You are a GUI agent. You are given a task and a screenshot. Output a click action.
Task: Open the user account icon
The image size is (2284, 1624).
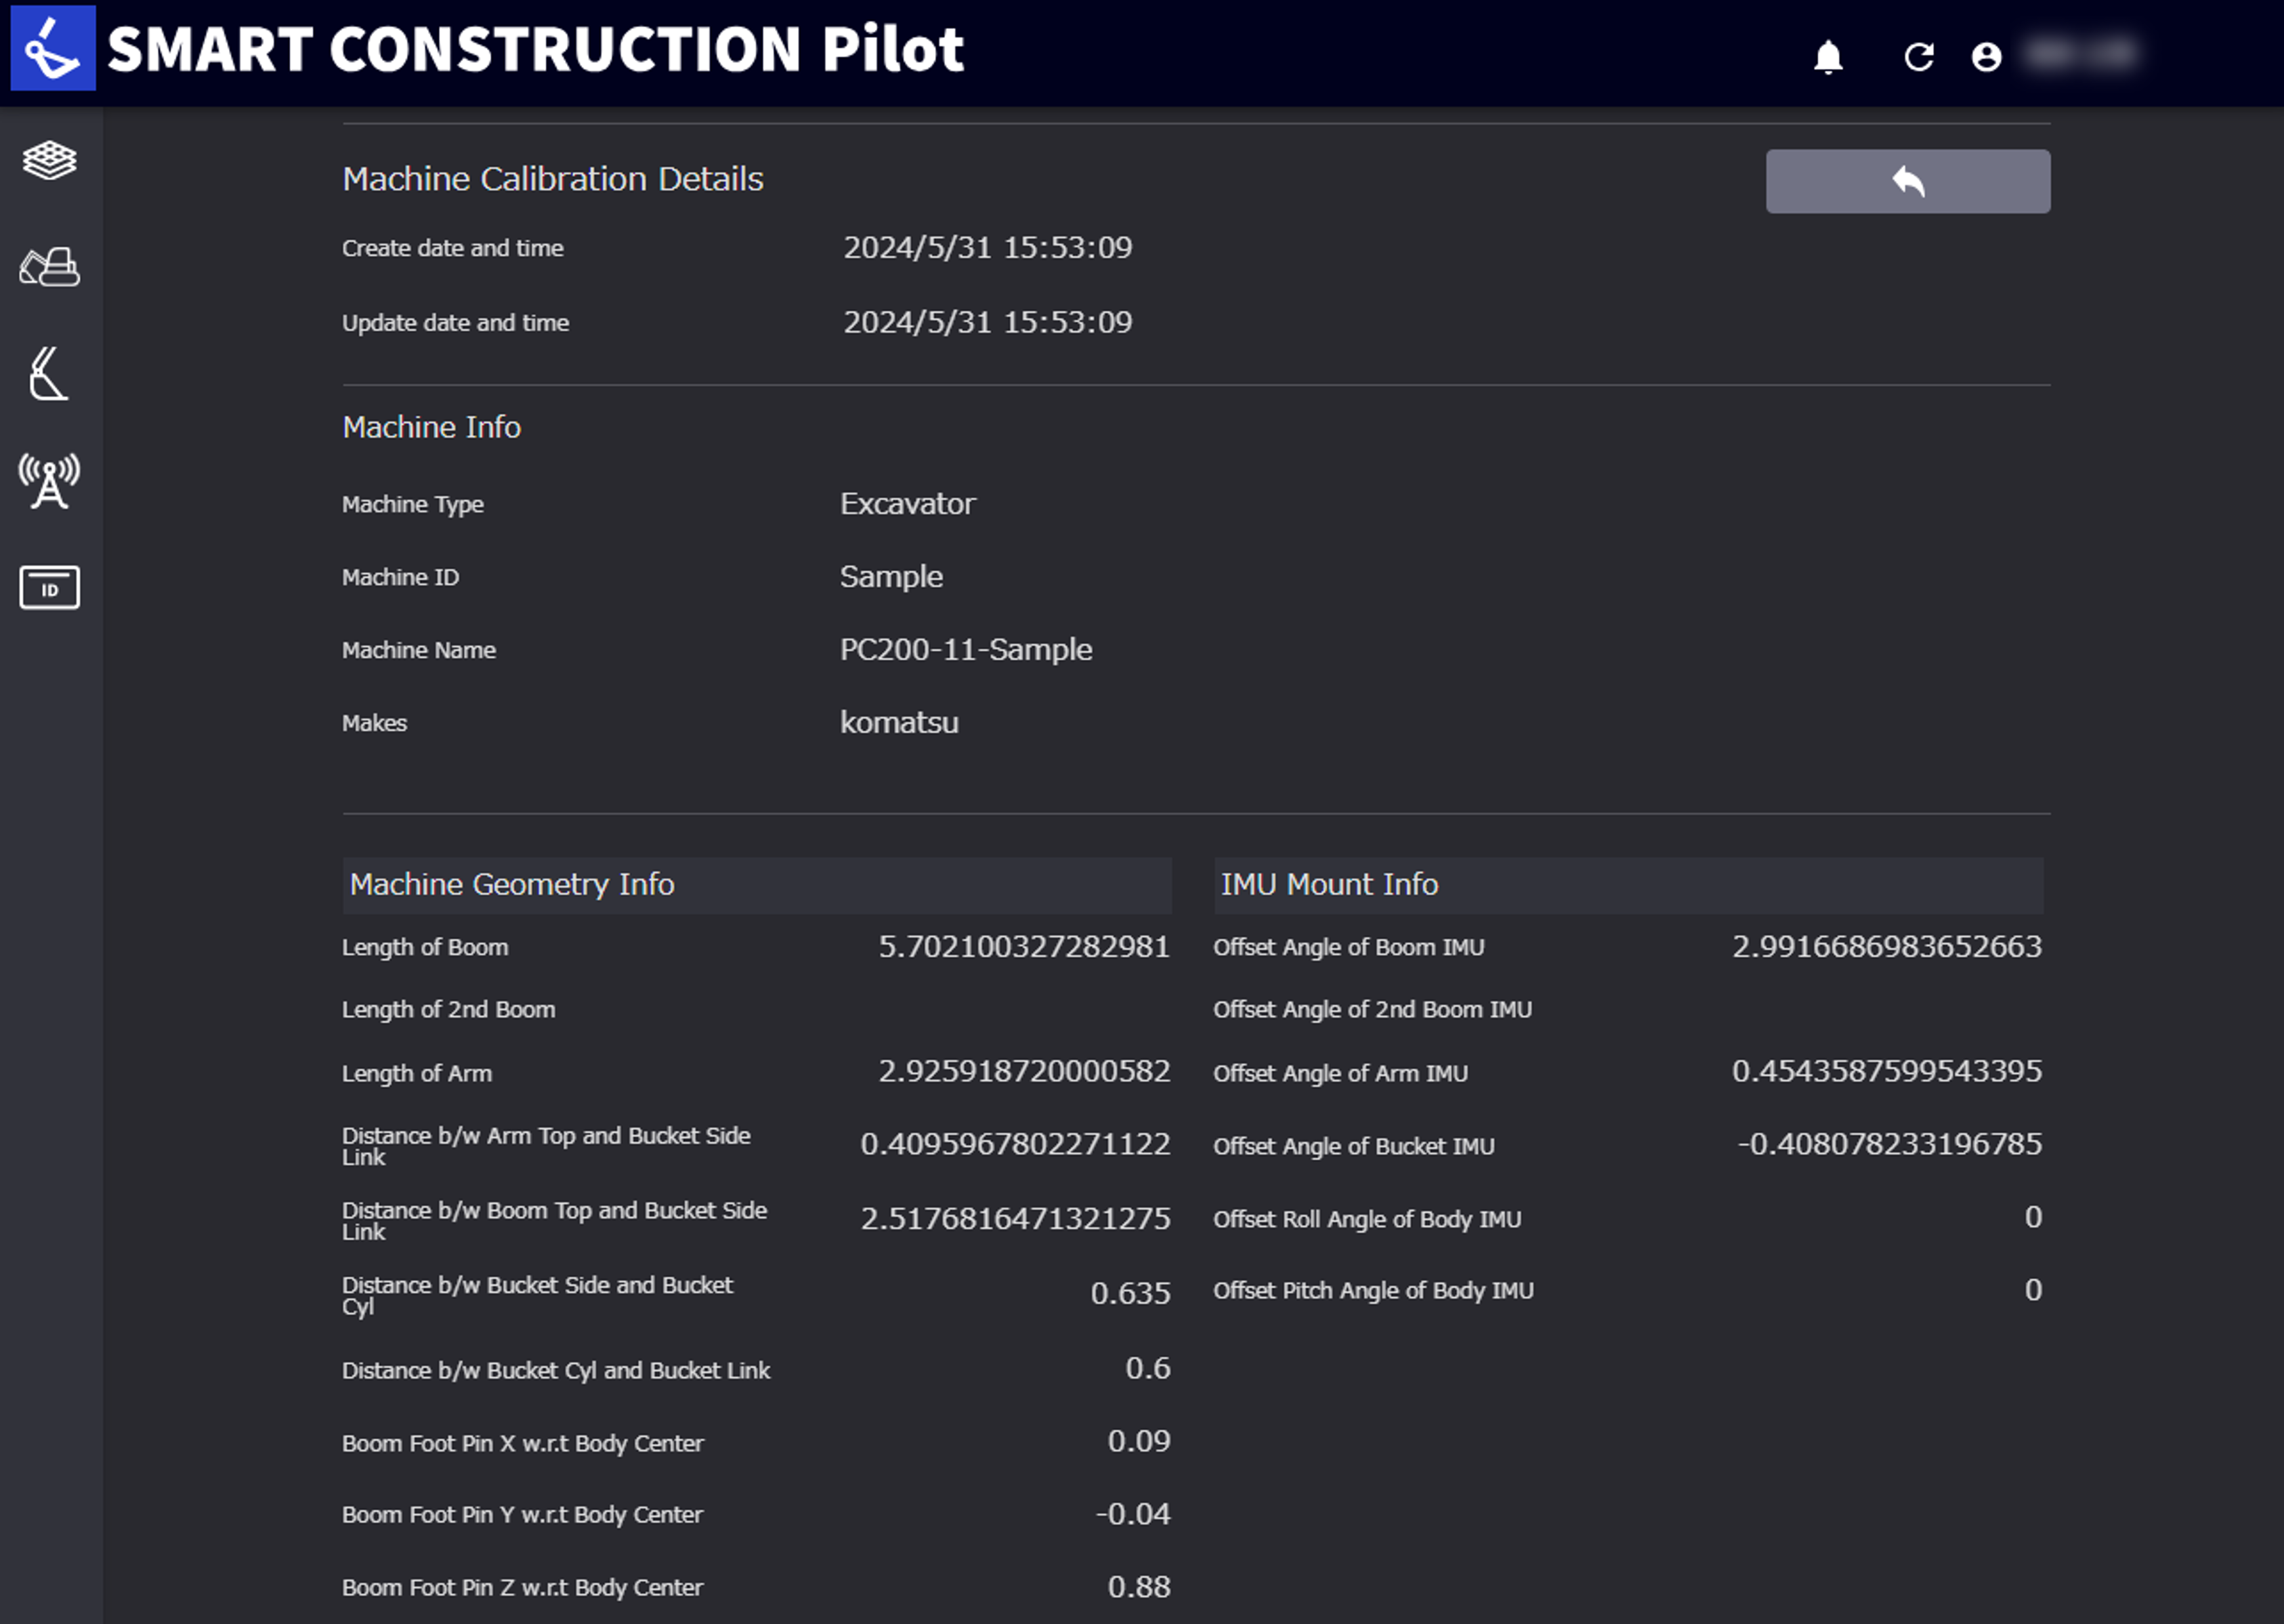(x=1986, y=57)
